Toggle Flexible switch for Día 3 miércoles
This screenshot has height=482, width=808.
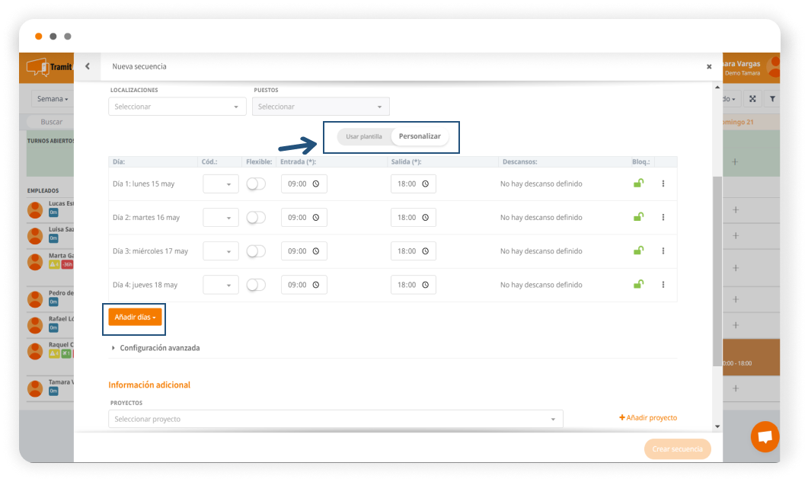tap(256, 251)
